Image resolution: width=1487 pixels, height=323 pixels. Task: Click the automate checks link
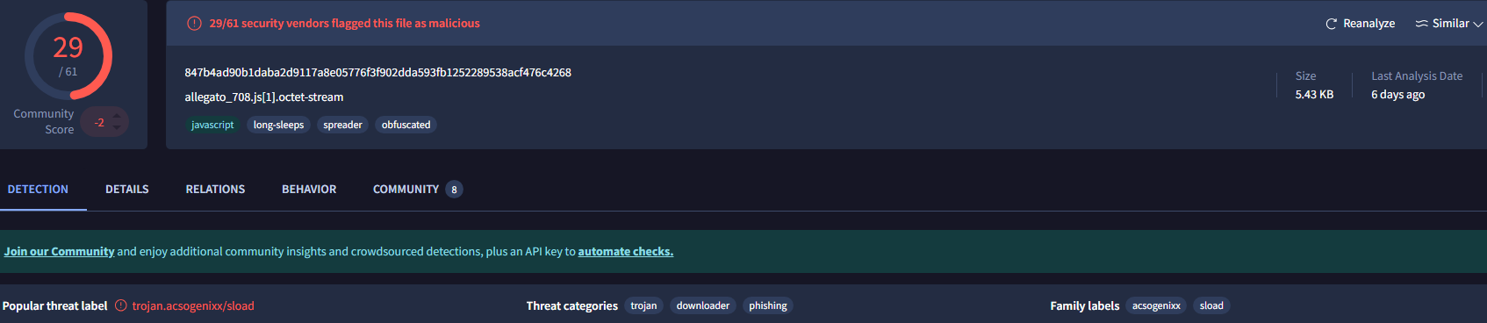click(625, 252)
